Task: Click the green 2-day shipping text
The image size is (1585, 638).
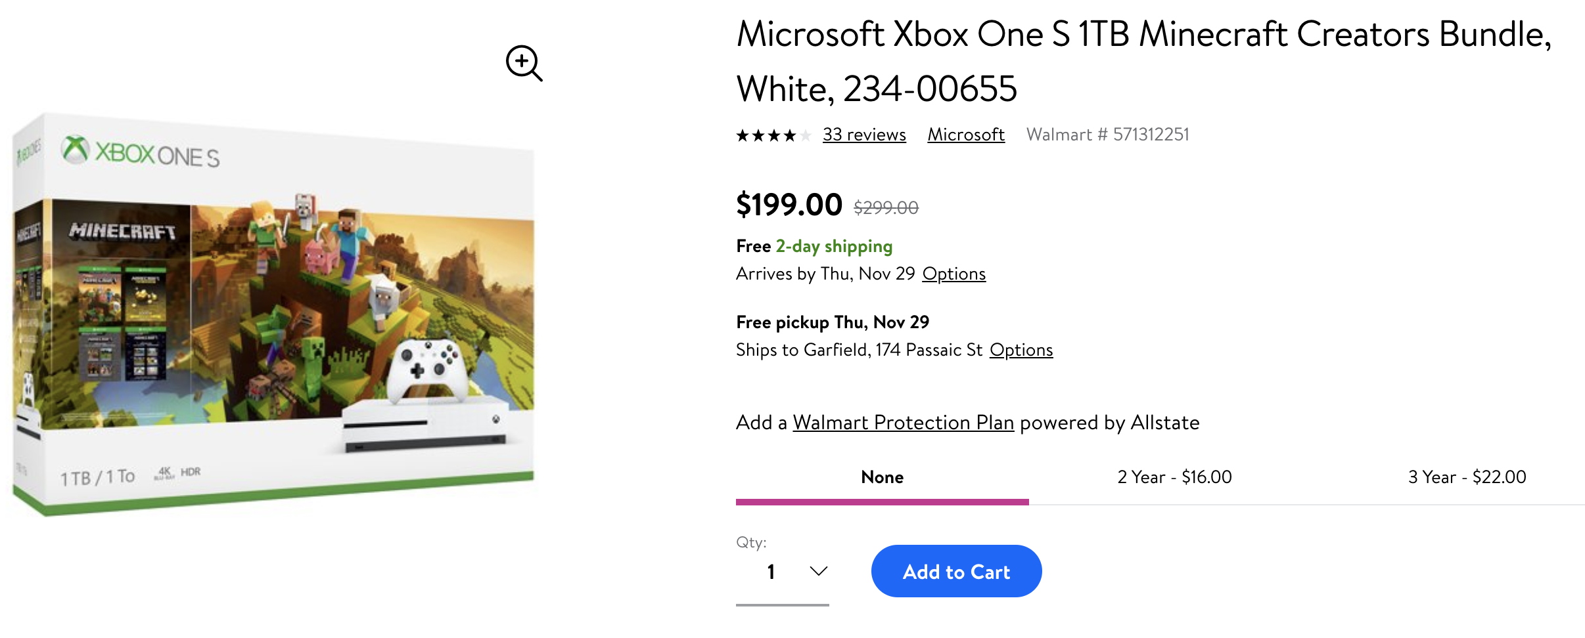Action: (834, 246)
